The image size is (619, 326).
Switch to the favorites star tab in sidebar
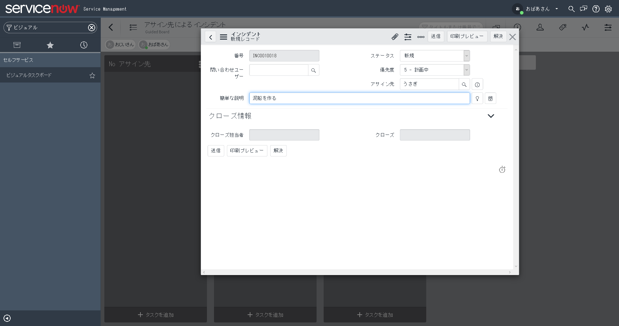(x=50, y=45)
